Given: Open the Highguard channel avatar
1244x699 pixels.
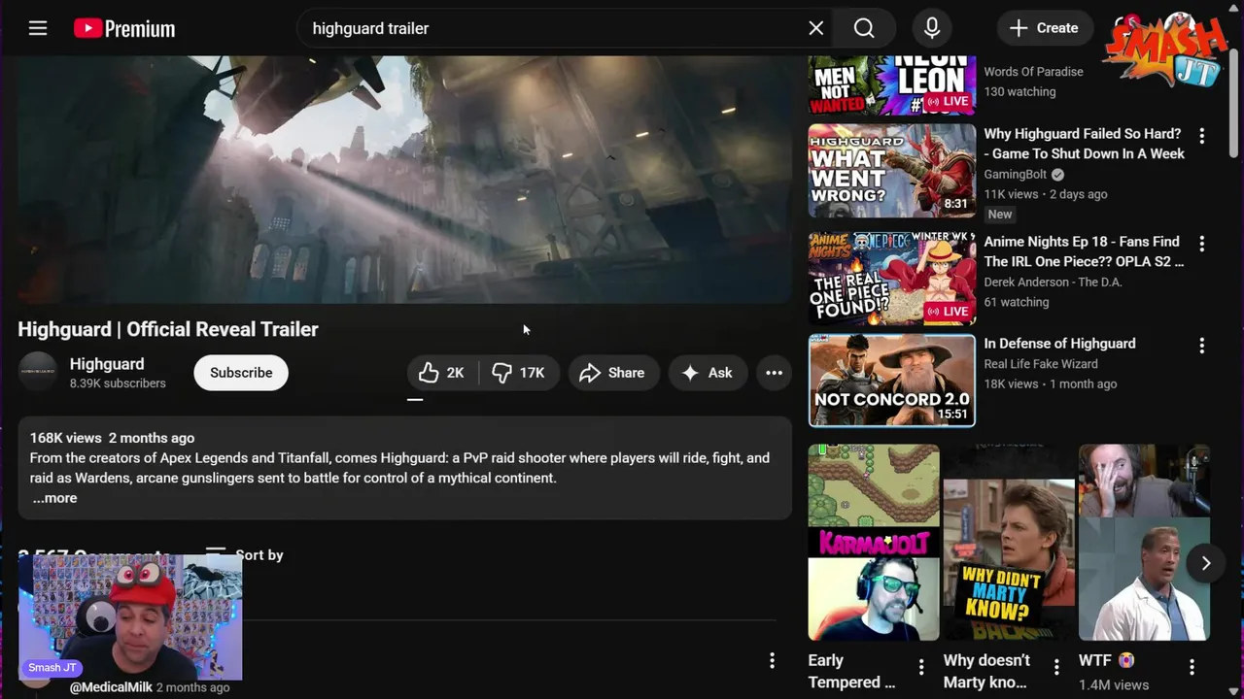Looking at the screenshot, I should (x=38, y=372).
